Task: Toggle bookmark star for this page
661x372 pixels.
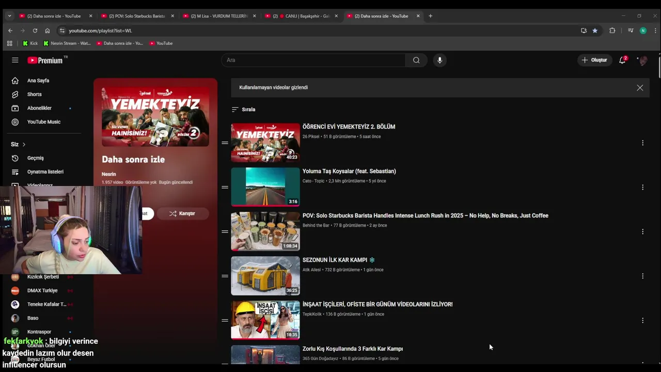Action: click(595, 30)
